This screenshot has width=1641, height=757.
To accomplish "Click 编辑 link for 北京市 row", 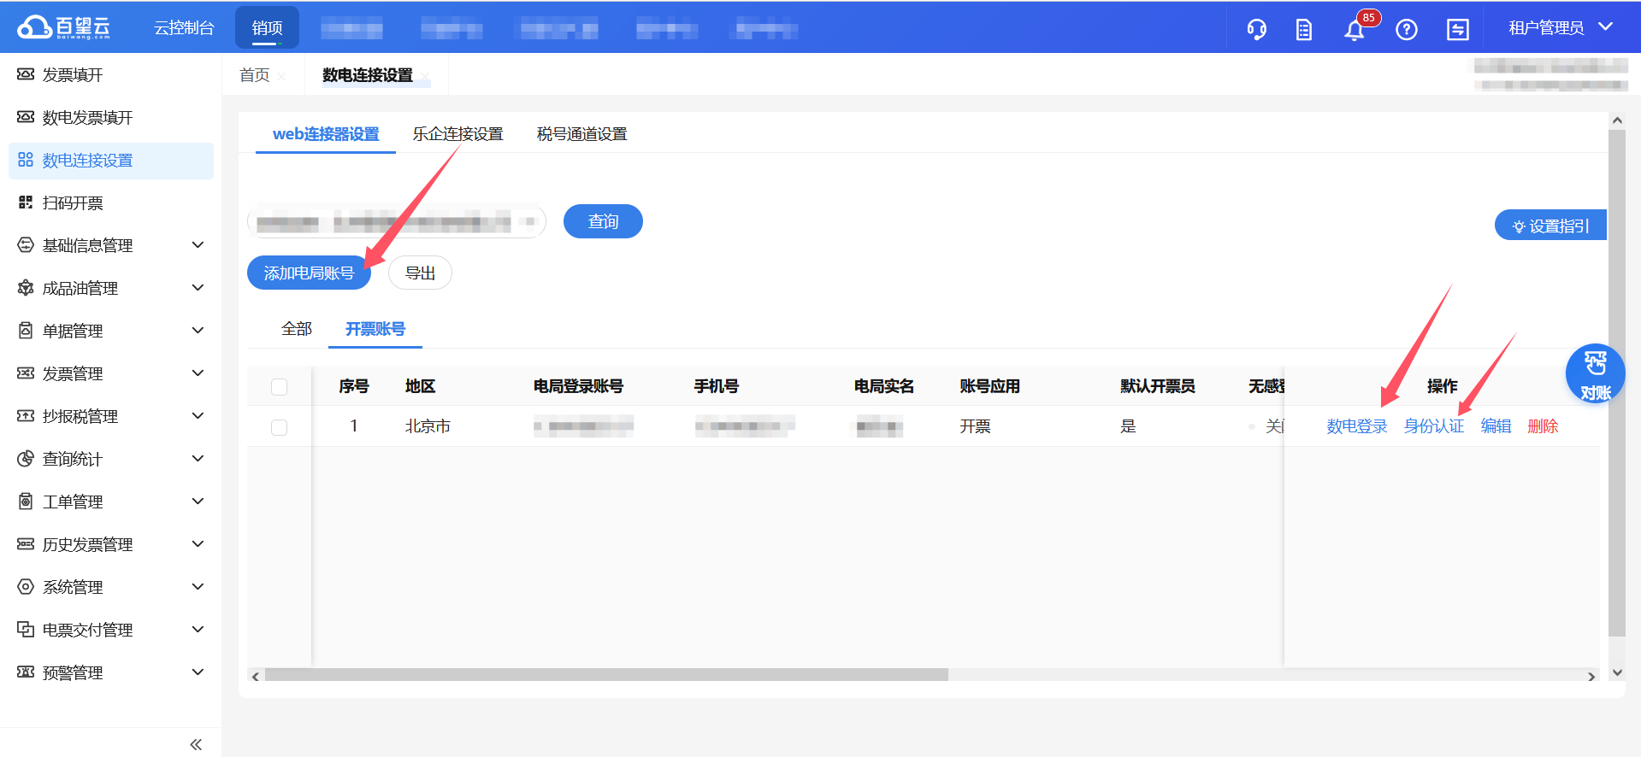I will pos(1496,426).
